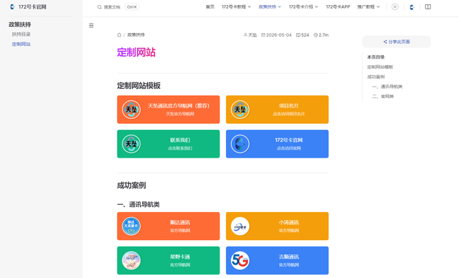Open the 天坠通讯官方导航网 (推荐) card
This screenshot has width=459, height=278.
tap(169, 110)
